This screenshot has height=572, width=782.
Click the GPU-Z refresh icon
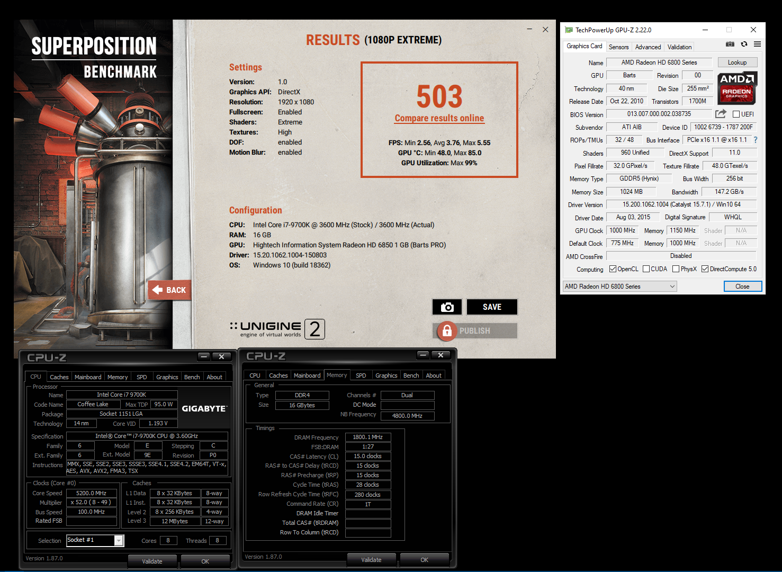coord(744,44)
